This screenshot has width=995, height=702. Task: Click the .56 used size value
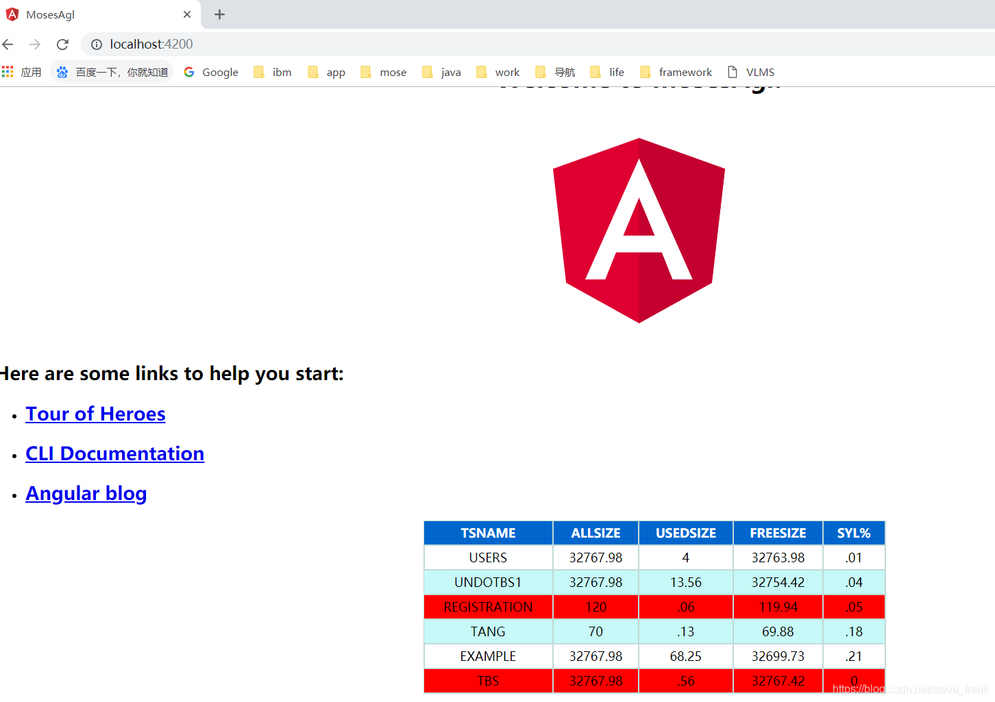686,681
